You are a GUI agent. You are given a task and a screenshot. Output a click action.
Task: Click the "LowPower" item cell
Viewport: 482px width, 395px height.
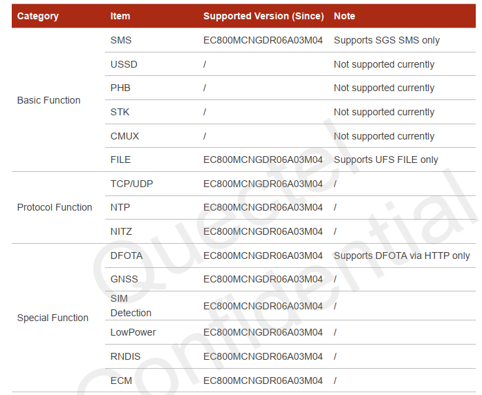[x=133, y=332]
